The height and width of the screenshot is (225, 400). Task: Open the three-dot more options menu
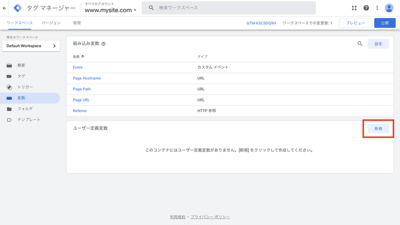click(377, 8)
